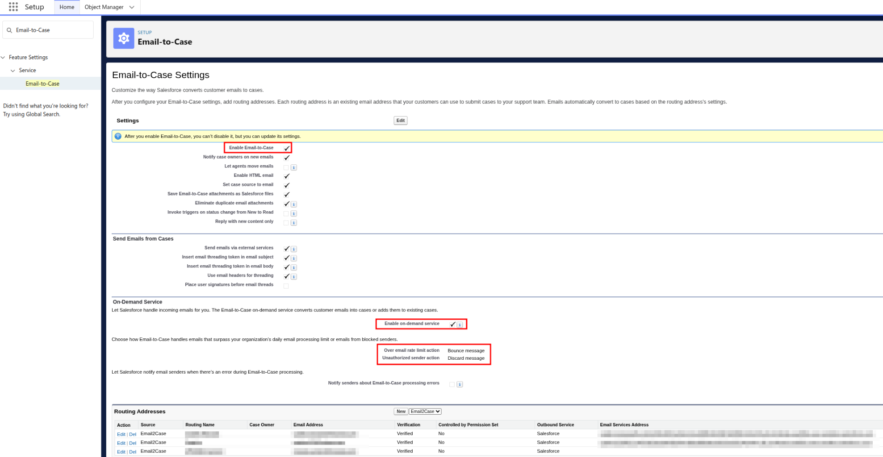This screenshot has height=457, width=883.
Task: Open info icon for Notify senders about processing errors
Action: 460,384
